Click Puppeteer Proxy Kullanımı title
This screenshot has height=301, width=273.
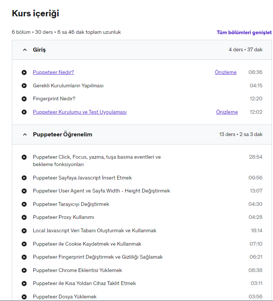click(x=64, y=217)
